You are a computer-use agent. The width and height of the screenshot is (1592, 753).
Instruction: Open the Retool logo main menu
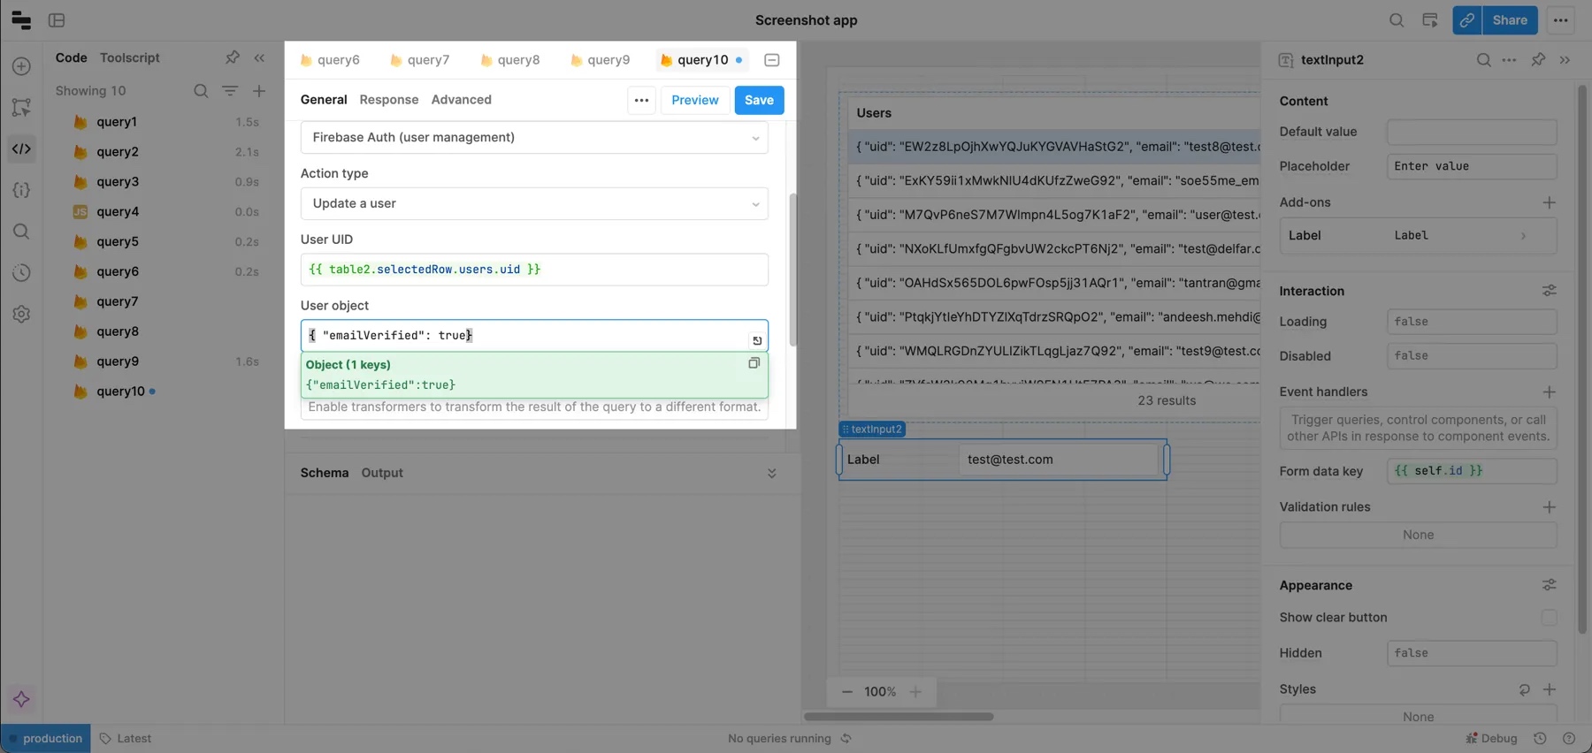click(21, 19)
